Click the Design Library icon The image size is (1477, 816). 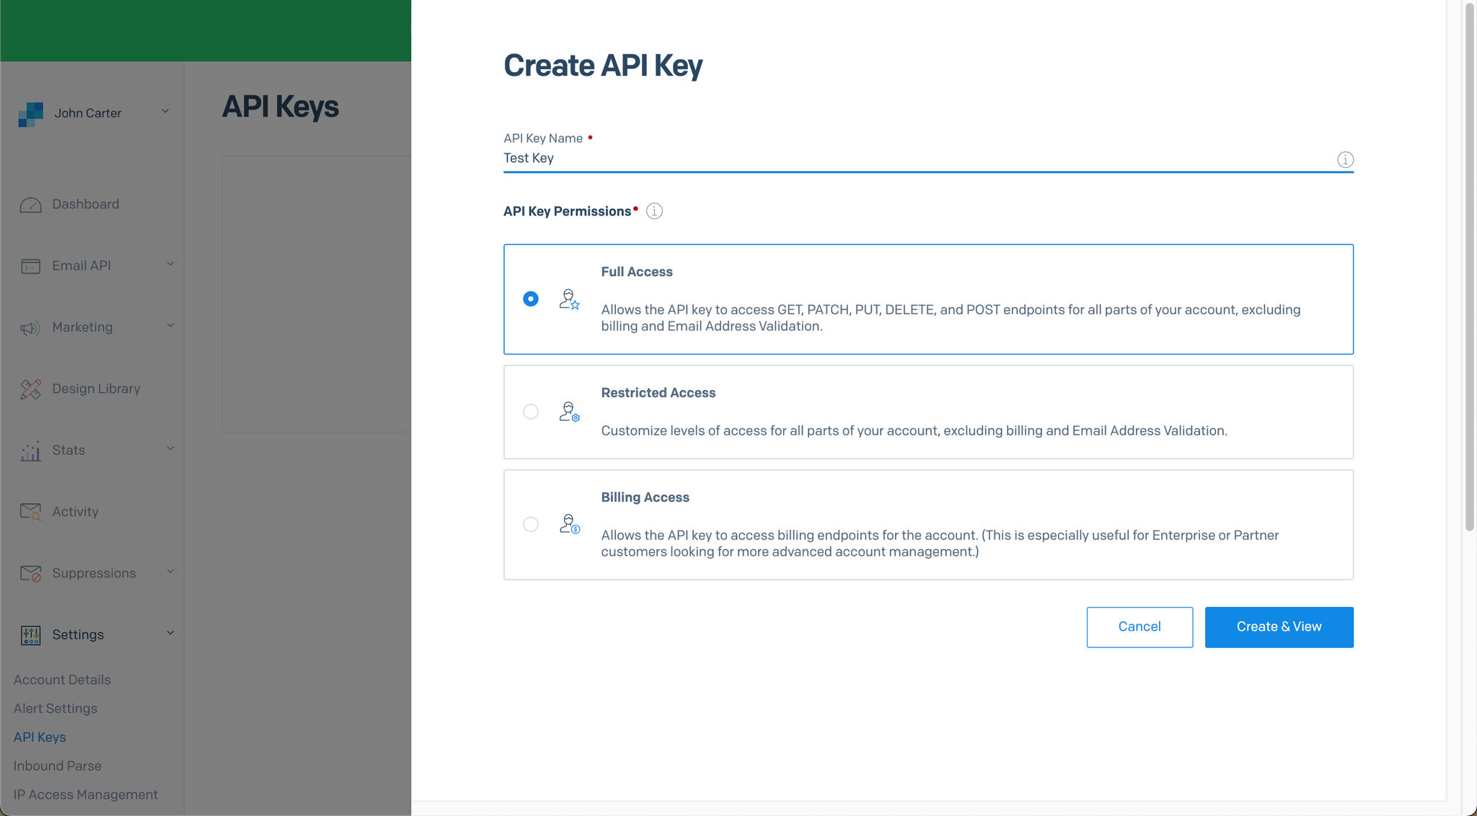pos(30,389)
